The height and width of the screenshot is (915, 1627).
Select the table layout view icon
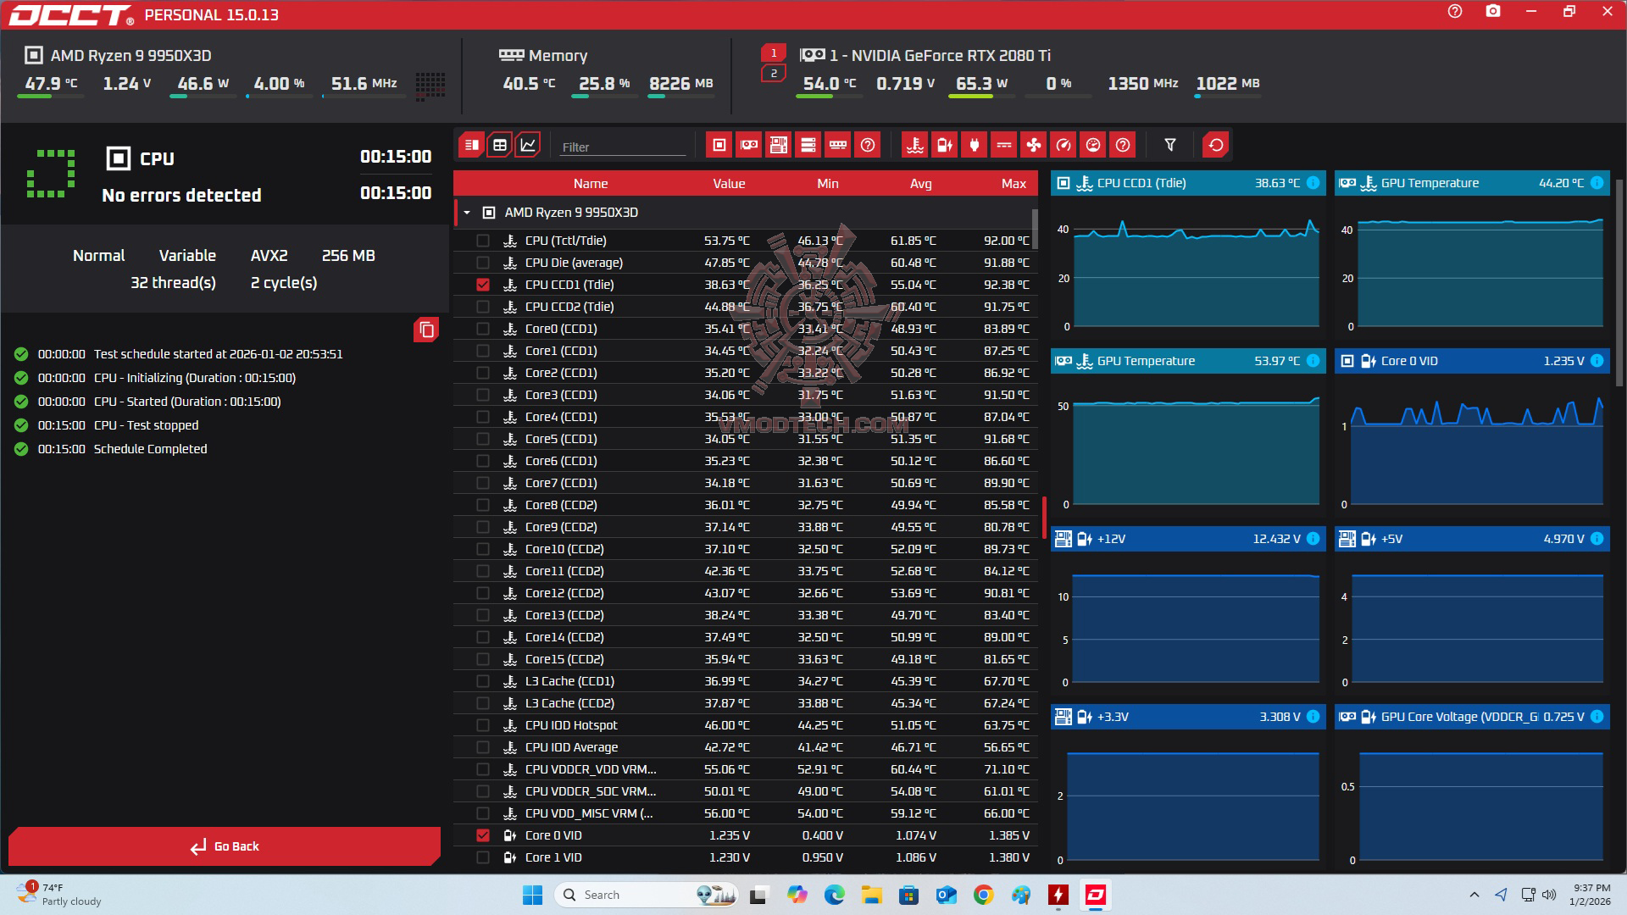[500, 145]
